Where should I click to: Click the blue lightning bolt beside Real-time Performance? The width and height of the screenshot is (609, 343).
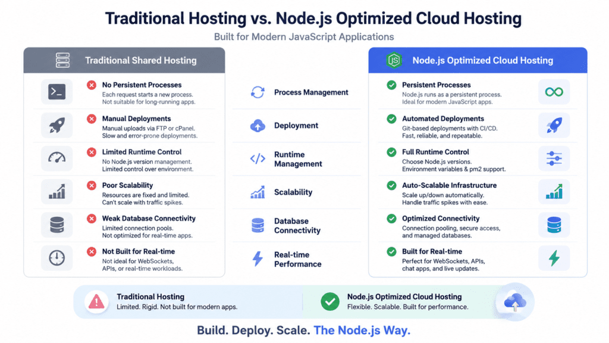point(258,258)
